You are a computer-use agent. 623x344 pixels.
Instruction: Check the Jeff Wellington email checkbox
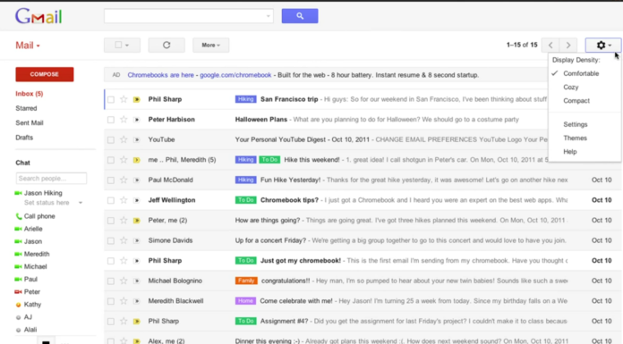click(111, 200)
